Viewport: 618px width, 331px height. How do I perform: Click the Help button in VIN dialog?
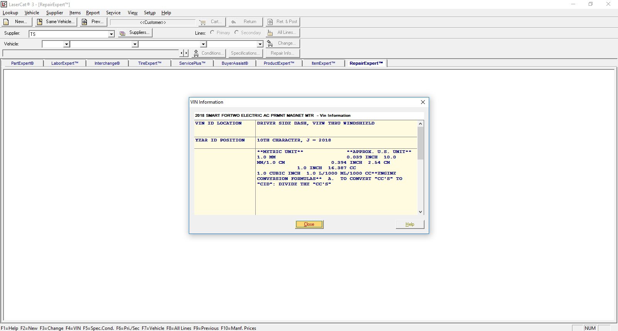pos(410,224)
